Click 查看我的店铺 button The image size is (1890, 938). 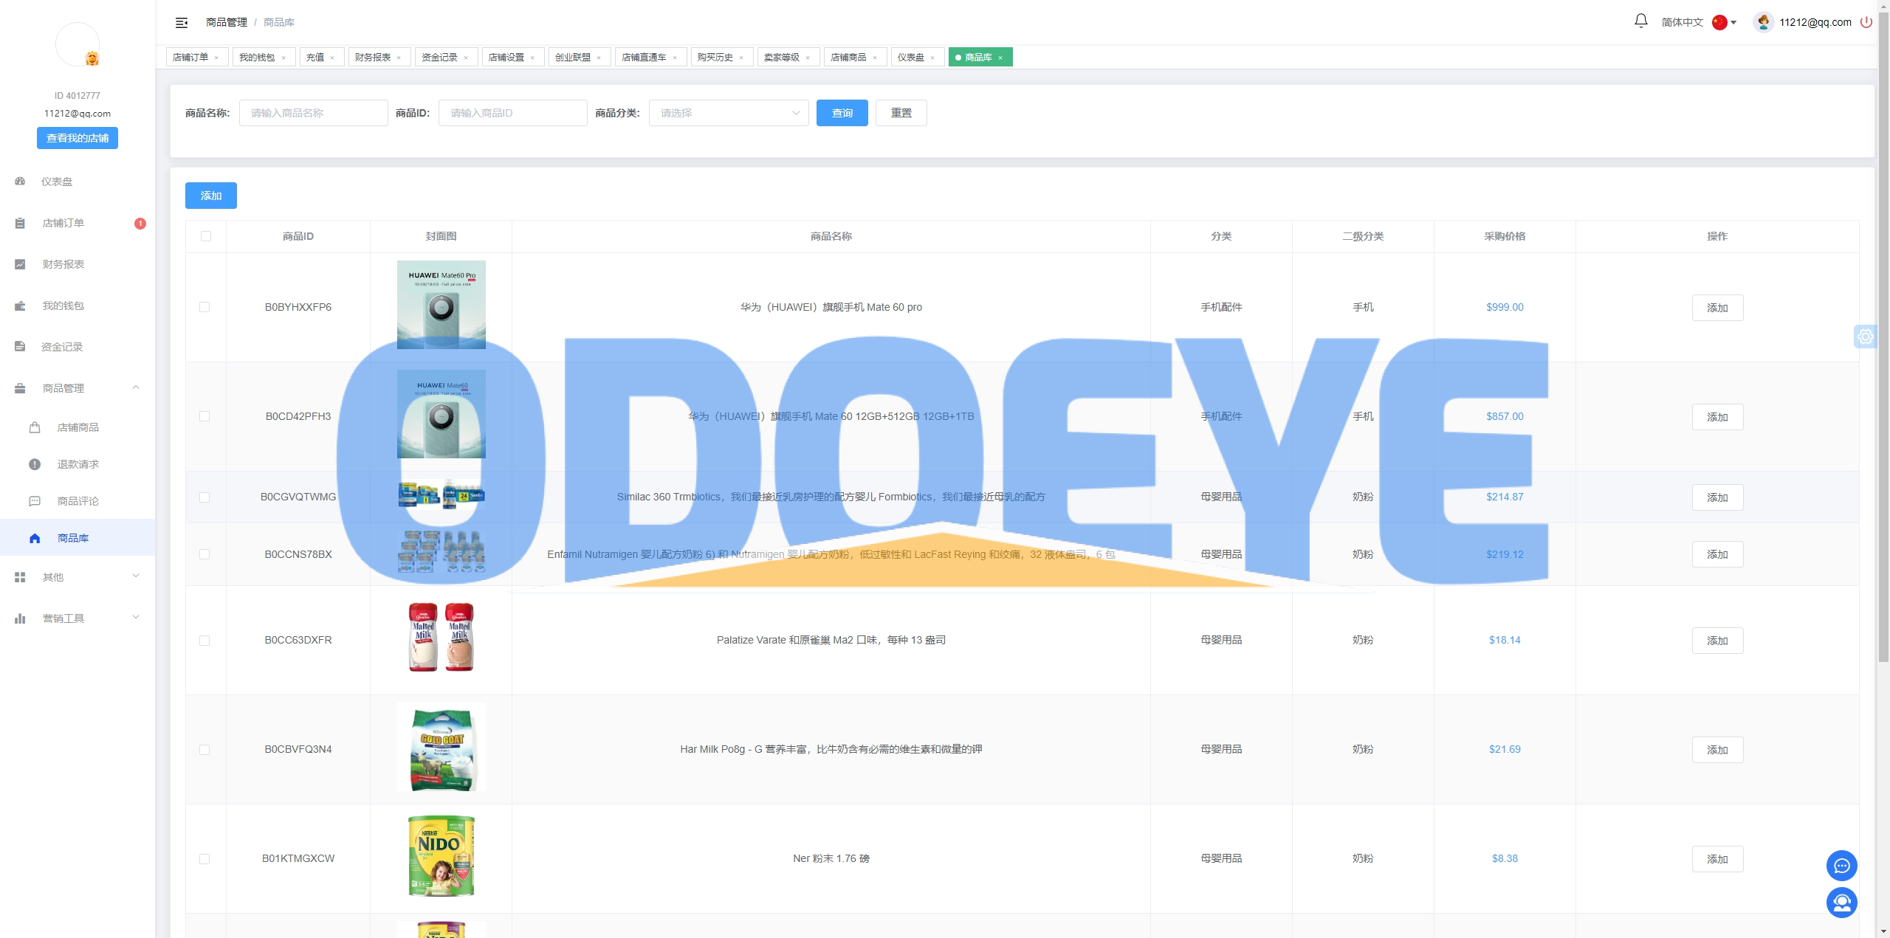click(78, 138)
